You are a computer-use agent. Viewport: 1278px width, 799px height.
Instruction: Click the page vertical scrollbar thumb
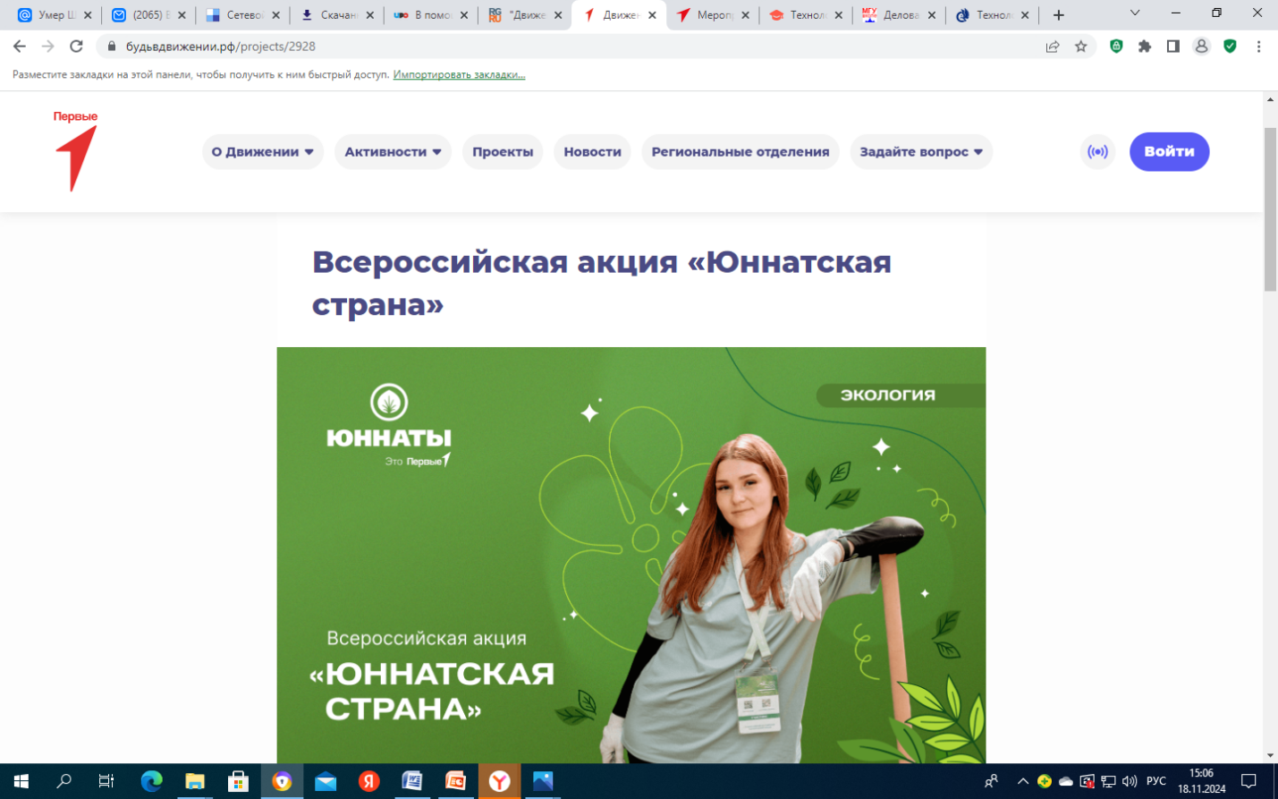click(x=1270, y=210)
